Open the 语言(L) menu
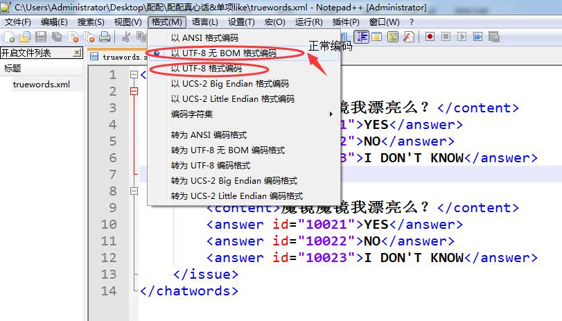The width and height of the screenshot is (562, 321). [204, 22]
